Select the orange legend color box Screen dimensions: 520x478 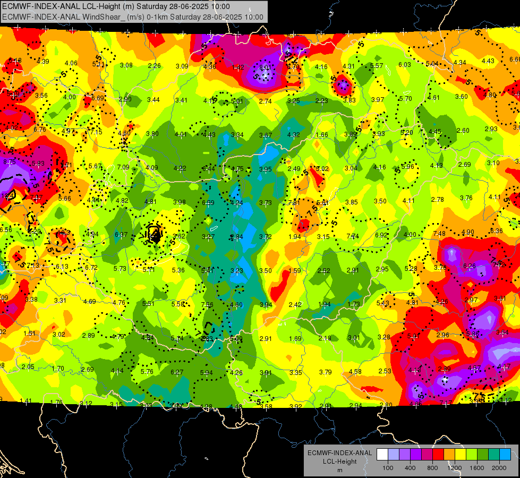[449, 455]
